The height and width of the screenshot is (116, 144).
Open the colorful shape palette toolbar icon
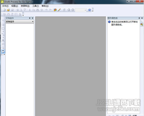pos(55,10)
